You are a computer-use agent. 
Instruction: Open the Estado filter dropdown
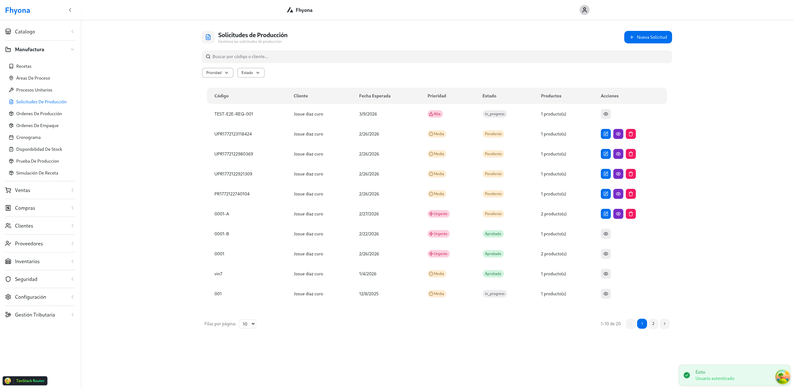click(x=250, y=73)
